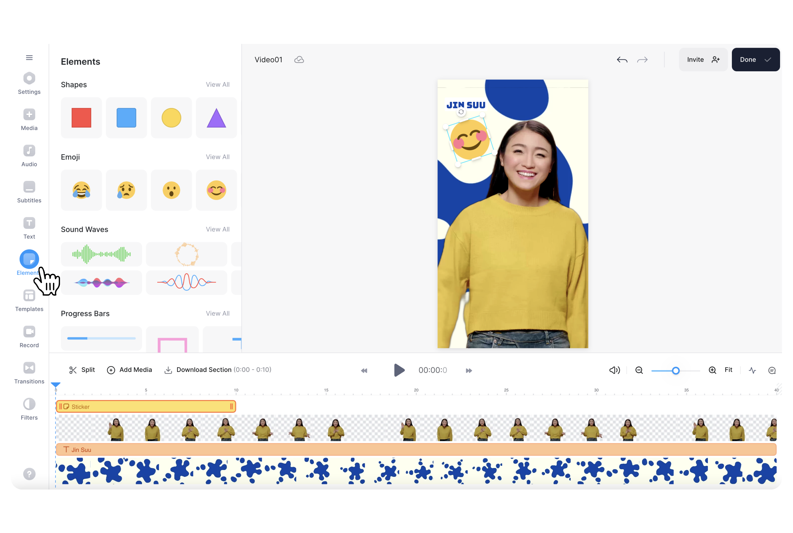Add the green bar sound wave
793x533 pixels.
(x=101, y=254)
